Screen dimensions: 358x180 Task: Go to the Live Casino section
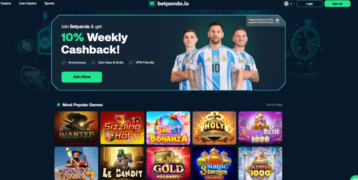click(x=28, y=3)
